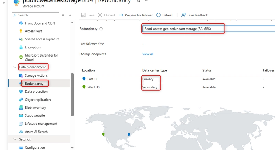Open Storage Actions
Viewport: 275px width, 150px height.
tap(36, 76)
